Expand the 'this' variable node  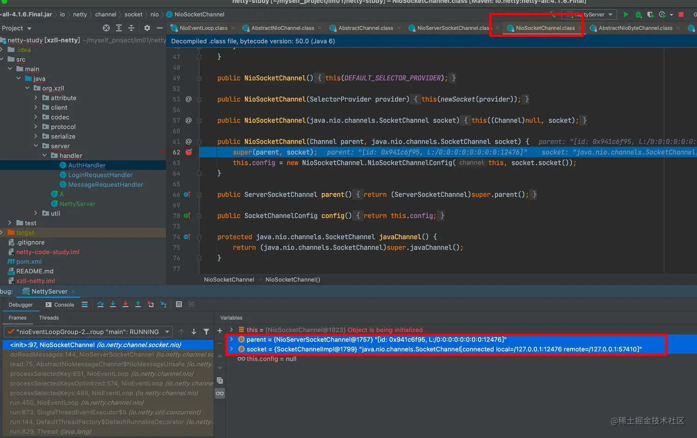pyautogui.click(x=231, y=330)
